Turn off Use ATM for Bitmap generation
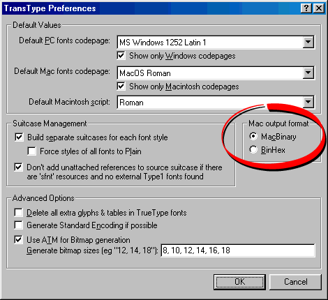328x300 pixels. pos(18,239)
